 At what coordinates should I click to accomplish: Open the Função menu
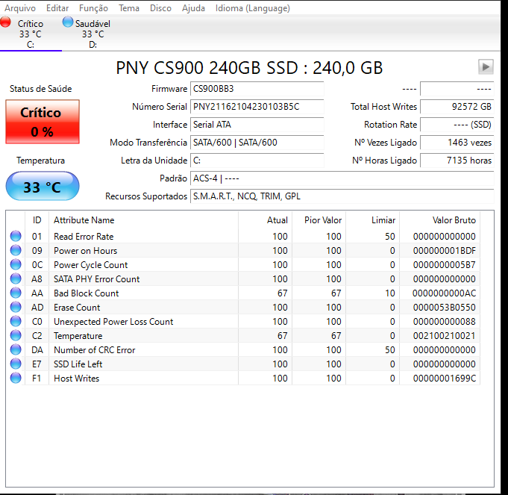pos(93,8)
